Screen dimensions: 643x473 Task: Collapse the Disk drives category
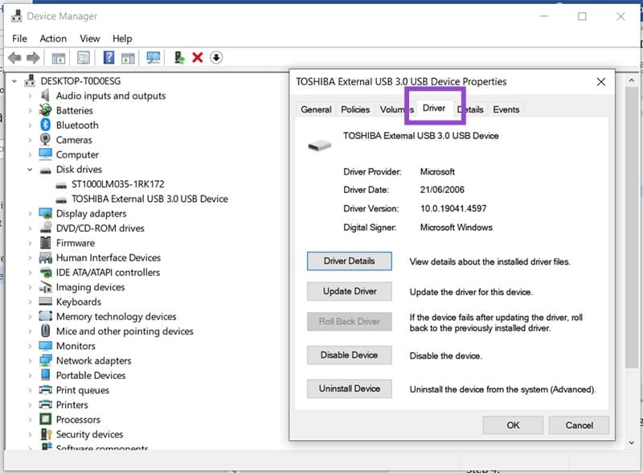point(30,170)
